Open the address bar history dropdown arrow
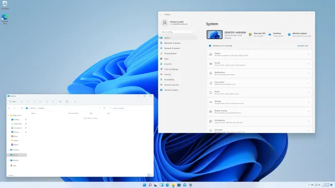 (x=100, y=108)
